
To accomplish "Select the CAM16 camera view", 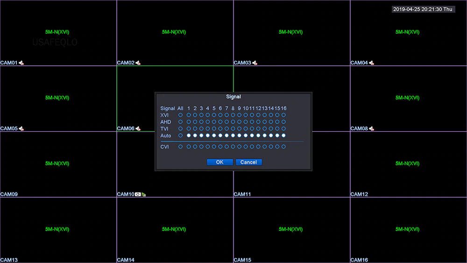I will (x=408, y=229).
